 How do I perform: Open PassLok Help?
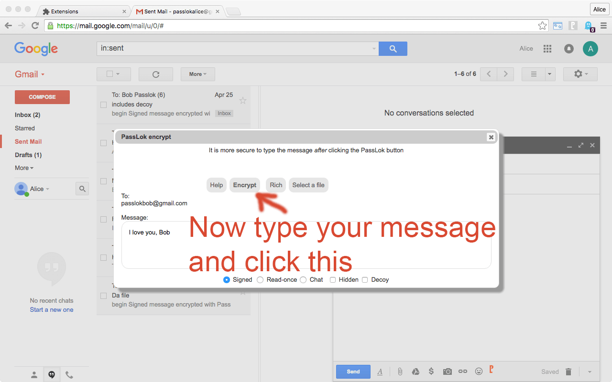pyautogui.click(x=217, y=185)
